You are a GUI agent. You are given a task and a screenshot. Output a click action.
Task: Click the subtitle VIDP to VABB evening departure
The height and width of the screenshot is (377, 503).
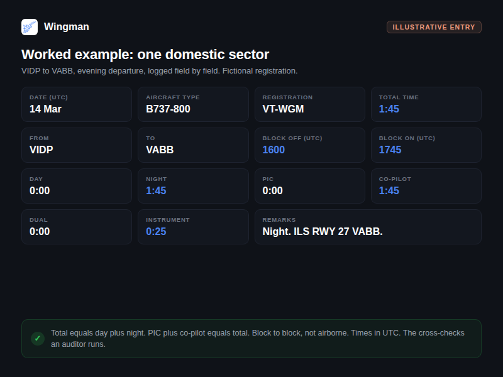pyautogui.click(x=160, y=71)
